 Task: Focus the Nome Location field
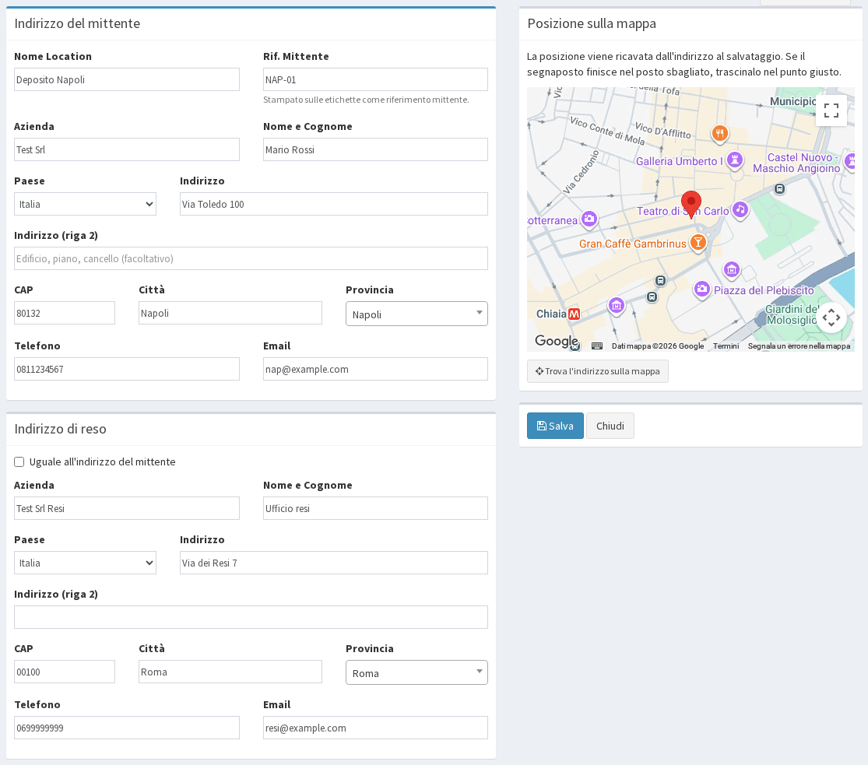tap(127, 79)
